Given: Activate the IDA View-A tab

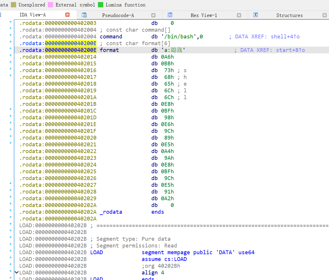Looking at the screenshot, I should point(33,15).
